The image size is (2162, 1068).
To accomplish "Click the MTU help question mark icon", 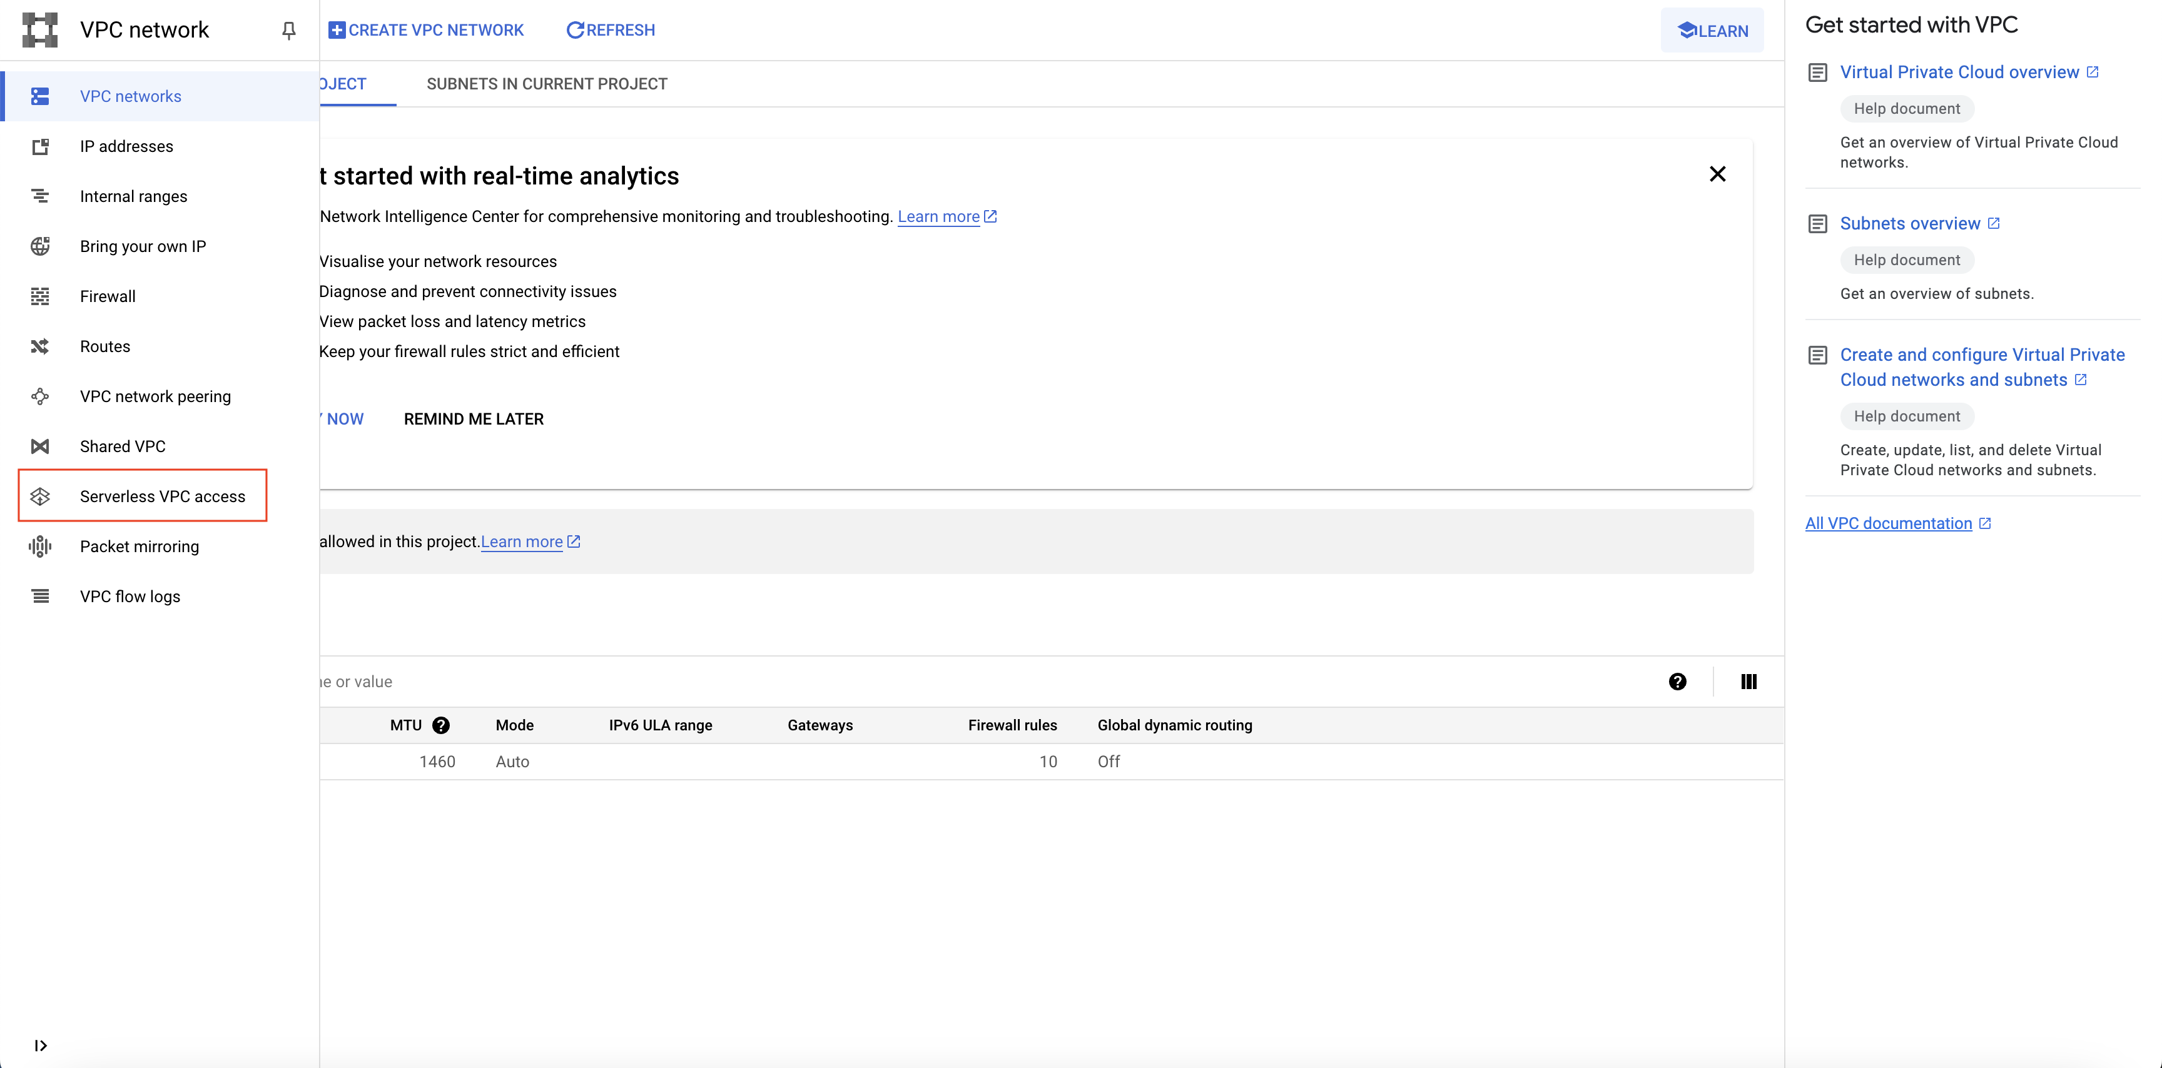I will pos(440,726).
